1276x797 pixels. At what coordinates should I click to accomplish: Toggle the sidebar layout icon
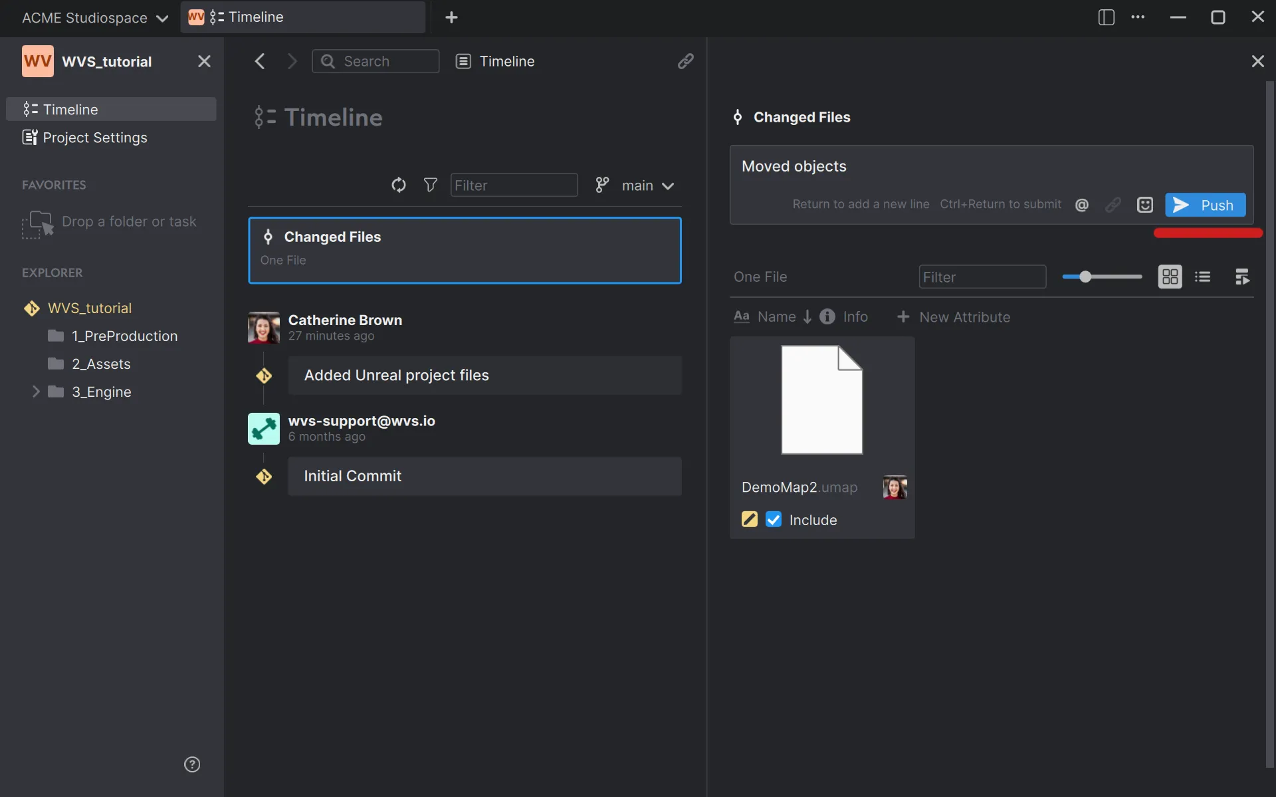coord(1106,17)
